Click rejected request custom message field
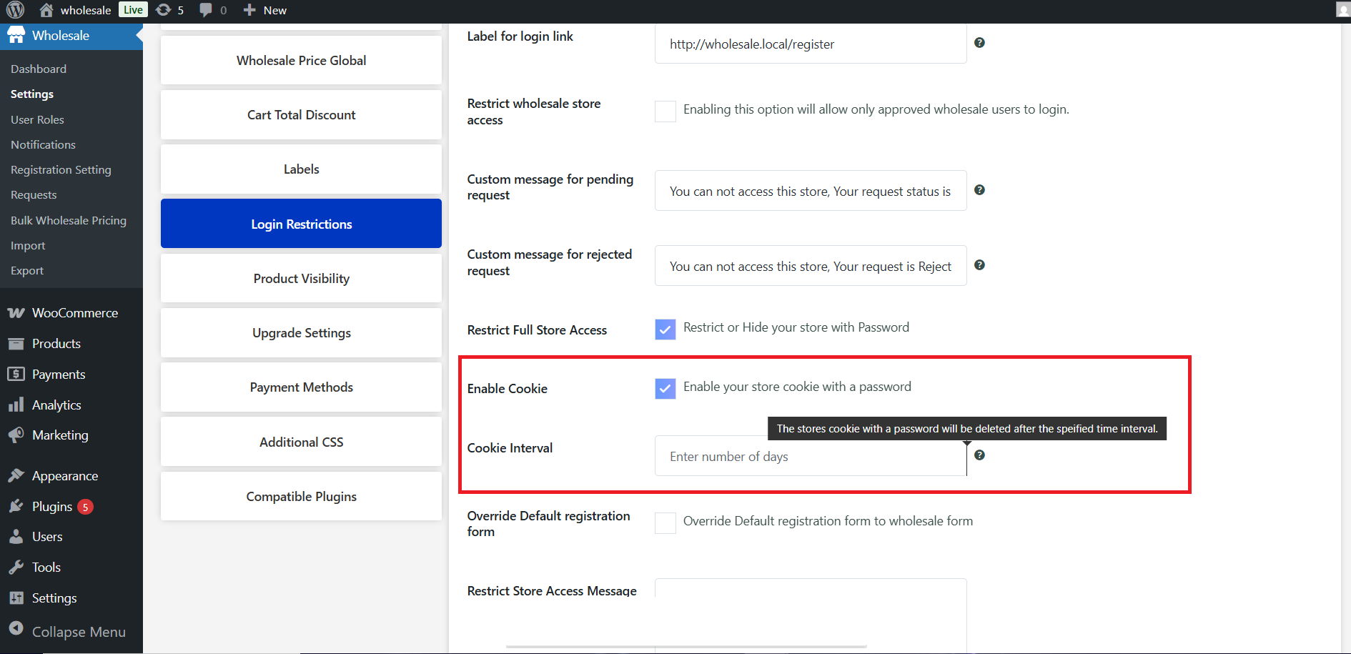This screenshot has width=1351, height=654. [811, 266]
